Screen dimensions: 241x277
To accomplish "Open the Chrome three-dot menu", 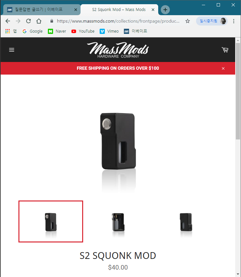I will [234, 21].
